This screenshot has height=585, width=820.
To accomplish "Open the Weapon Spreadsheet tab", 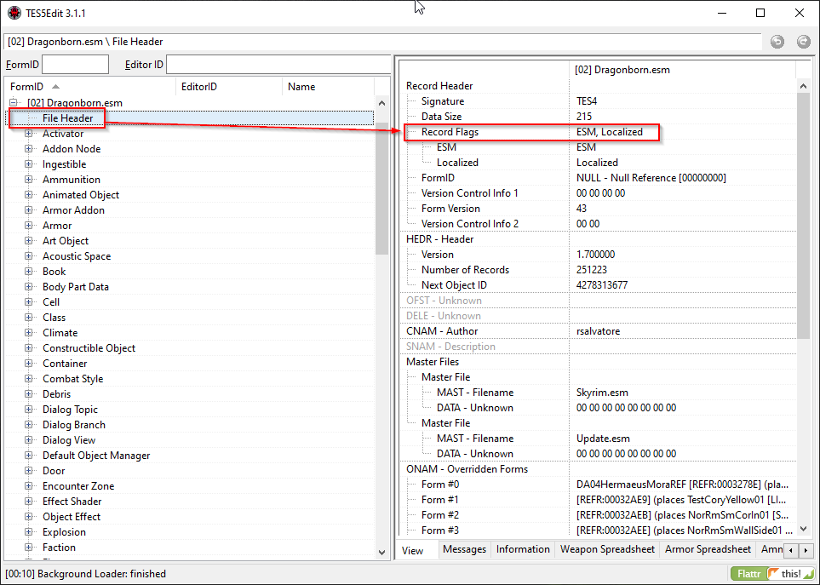I will click(607, 549).
